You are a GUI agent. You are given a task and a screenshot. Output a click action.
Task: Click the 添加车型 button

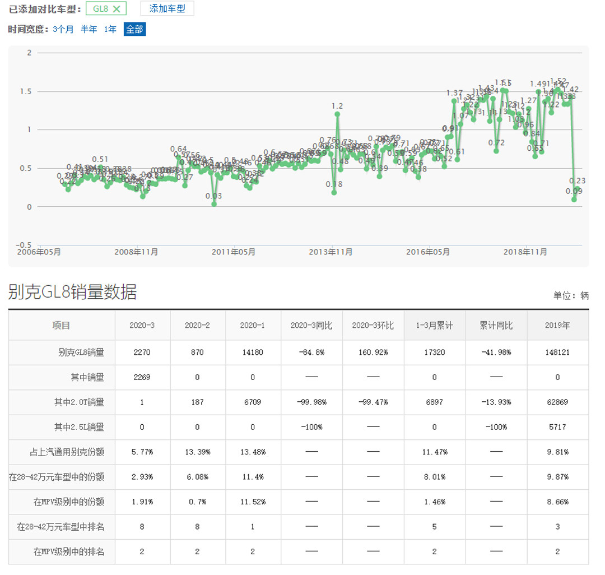[x=167, y=9]
